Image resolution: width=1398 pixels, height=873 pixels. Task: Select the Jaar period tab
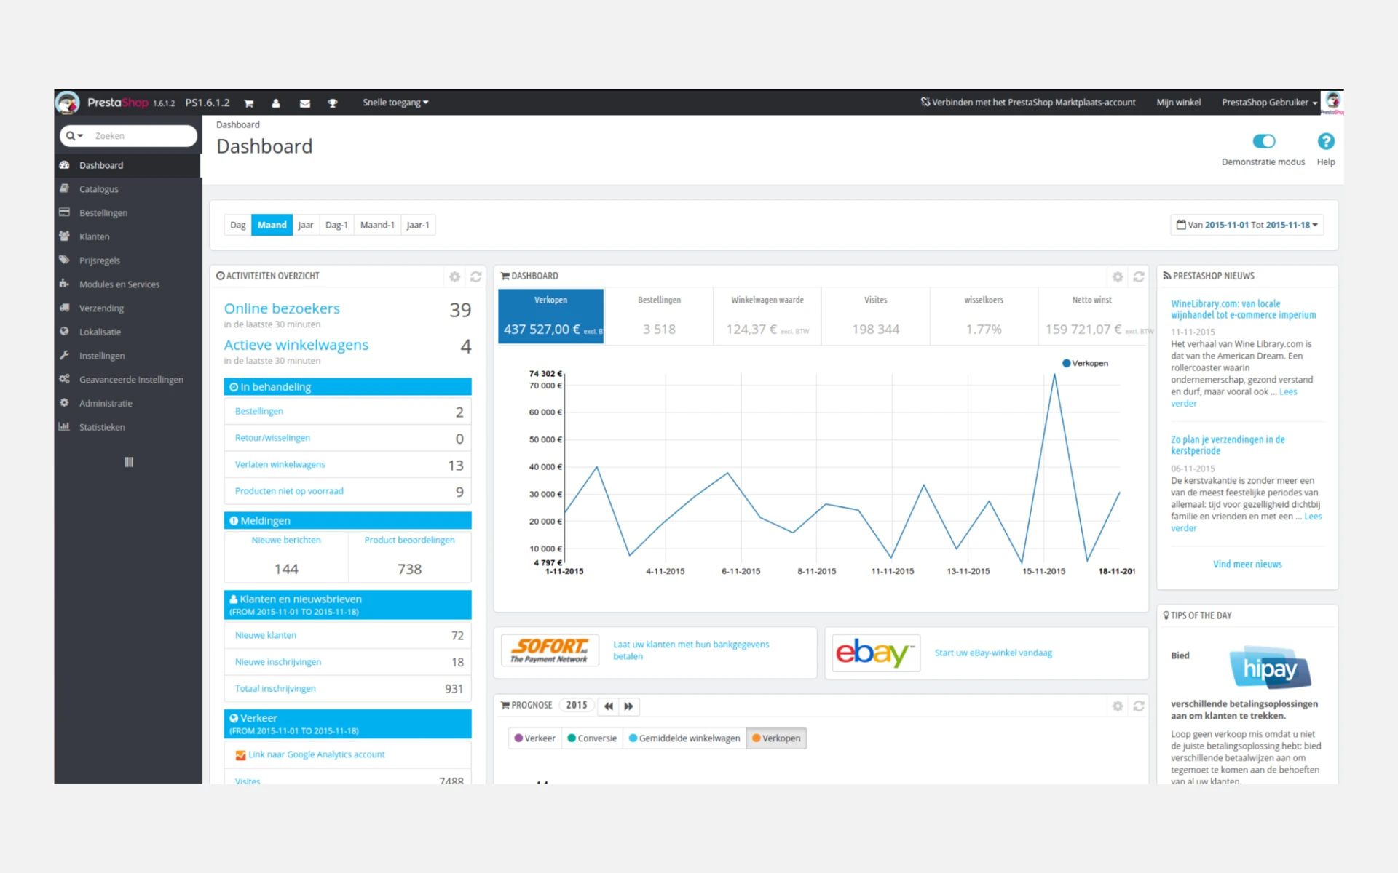tap(305, 225)
